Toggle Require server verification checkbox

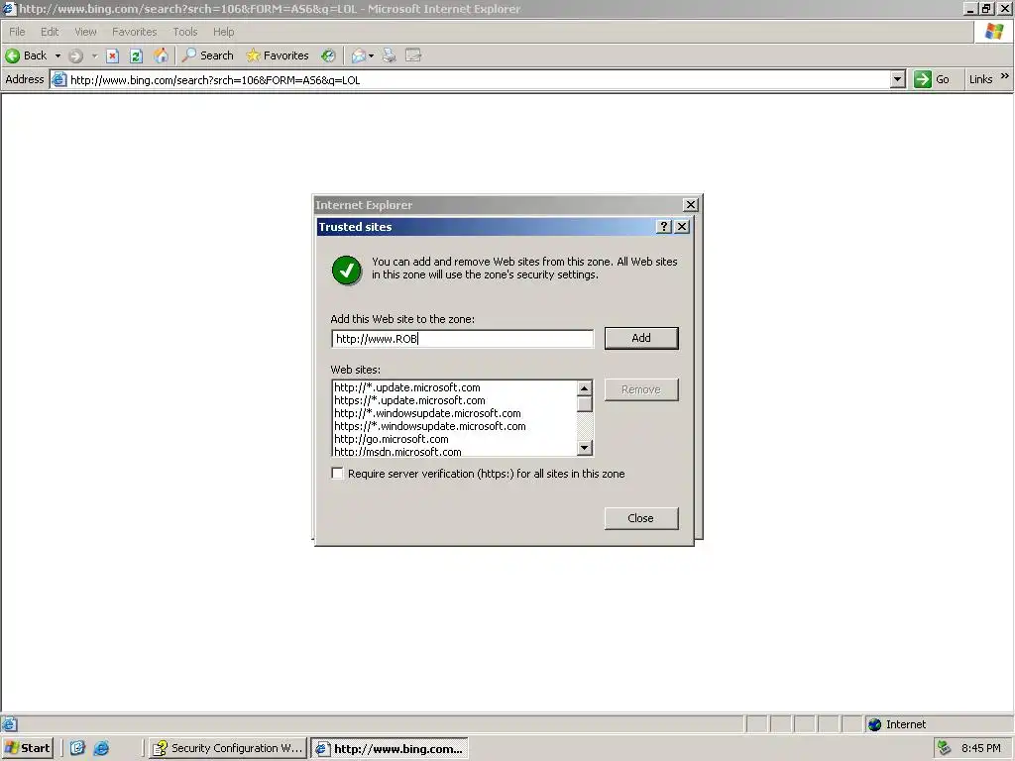pos(337,473)
